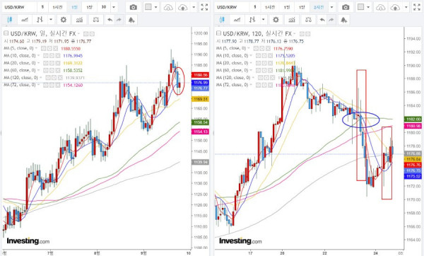Viewport: 424px width, 256px height.
Task: Select 1시간 interval in left chart
Action: pyautogui.click(x=57, y=7)
